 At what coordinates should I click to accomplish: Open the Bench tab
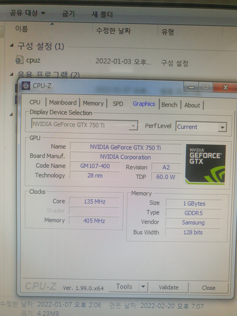pos(169,105)
